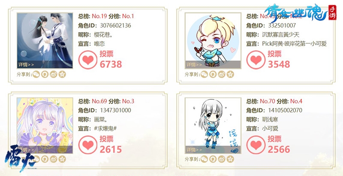The image size is (343, 176).
Task: Click the purple-haired girl artwork of 画棠。
Action: [x=45, y=125]
